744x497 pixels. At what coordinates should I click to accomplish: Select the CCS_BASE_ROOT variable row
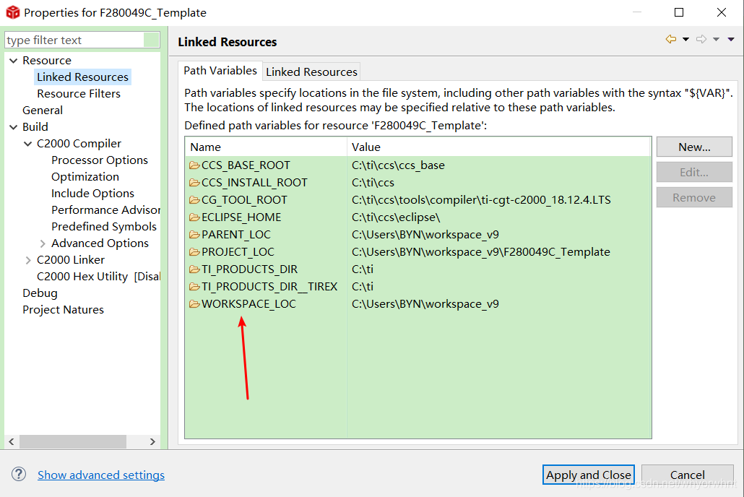click(x=418, y=165)
